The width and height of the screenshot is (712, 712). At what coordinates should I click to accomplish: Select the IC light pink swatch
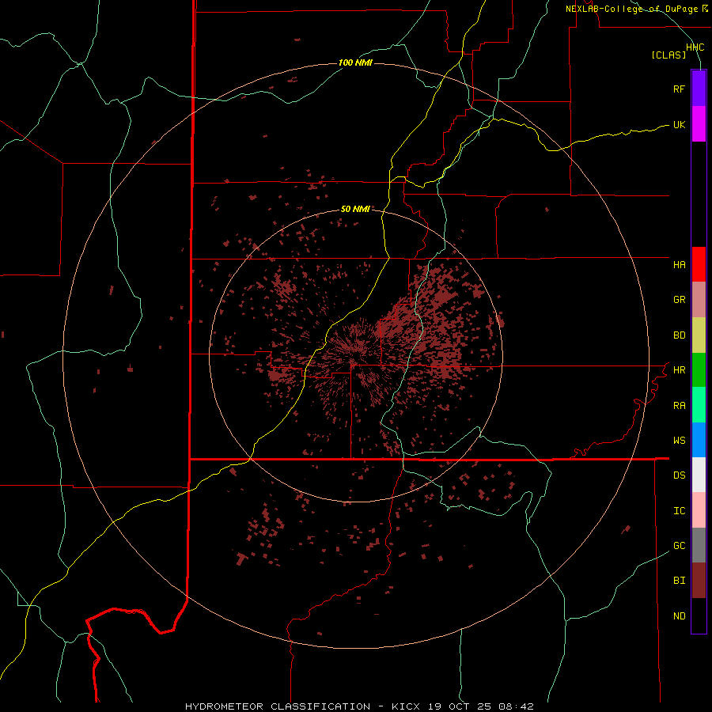(x=699, y=510)
